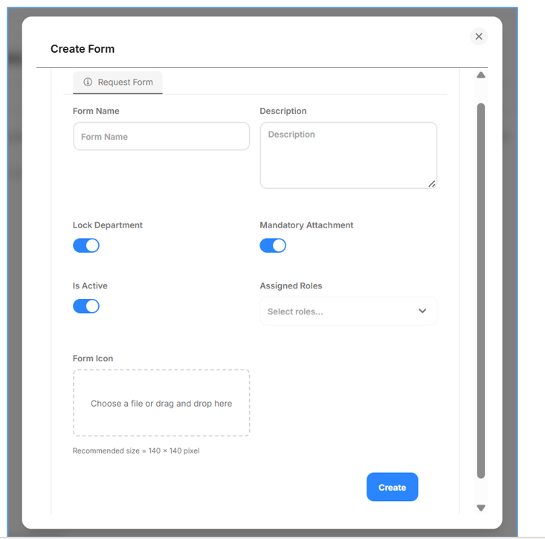Click the Form Name input field
The height and width of the screenshot is (539, 545).
pyautogui.click(x=161, y=137)
